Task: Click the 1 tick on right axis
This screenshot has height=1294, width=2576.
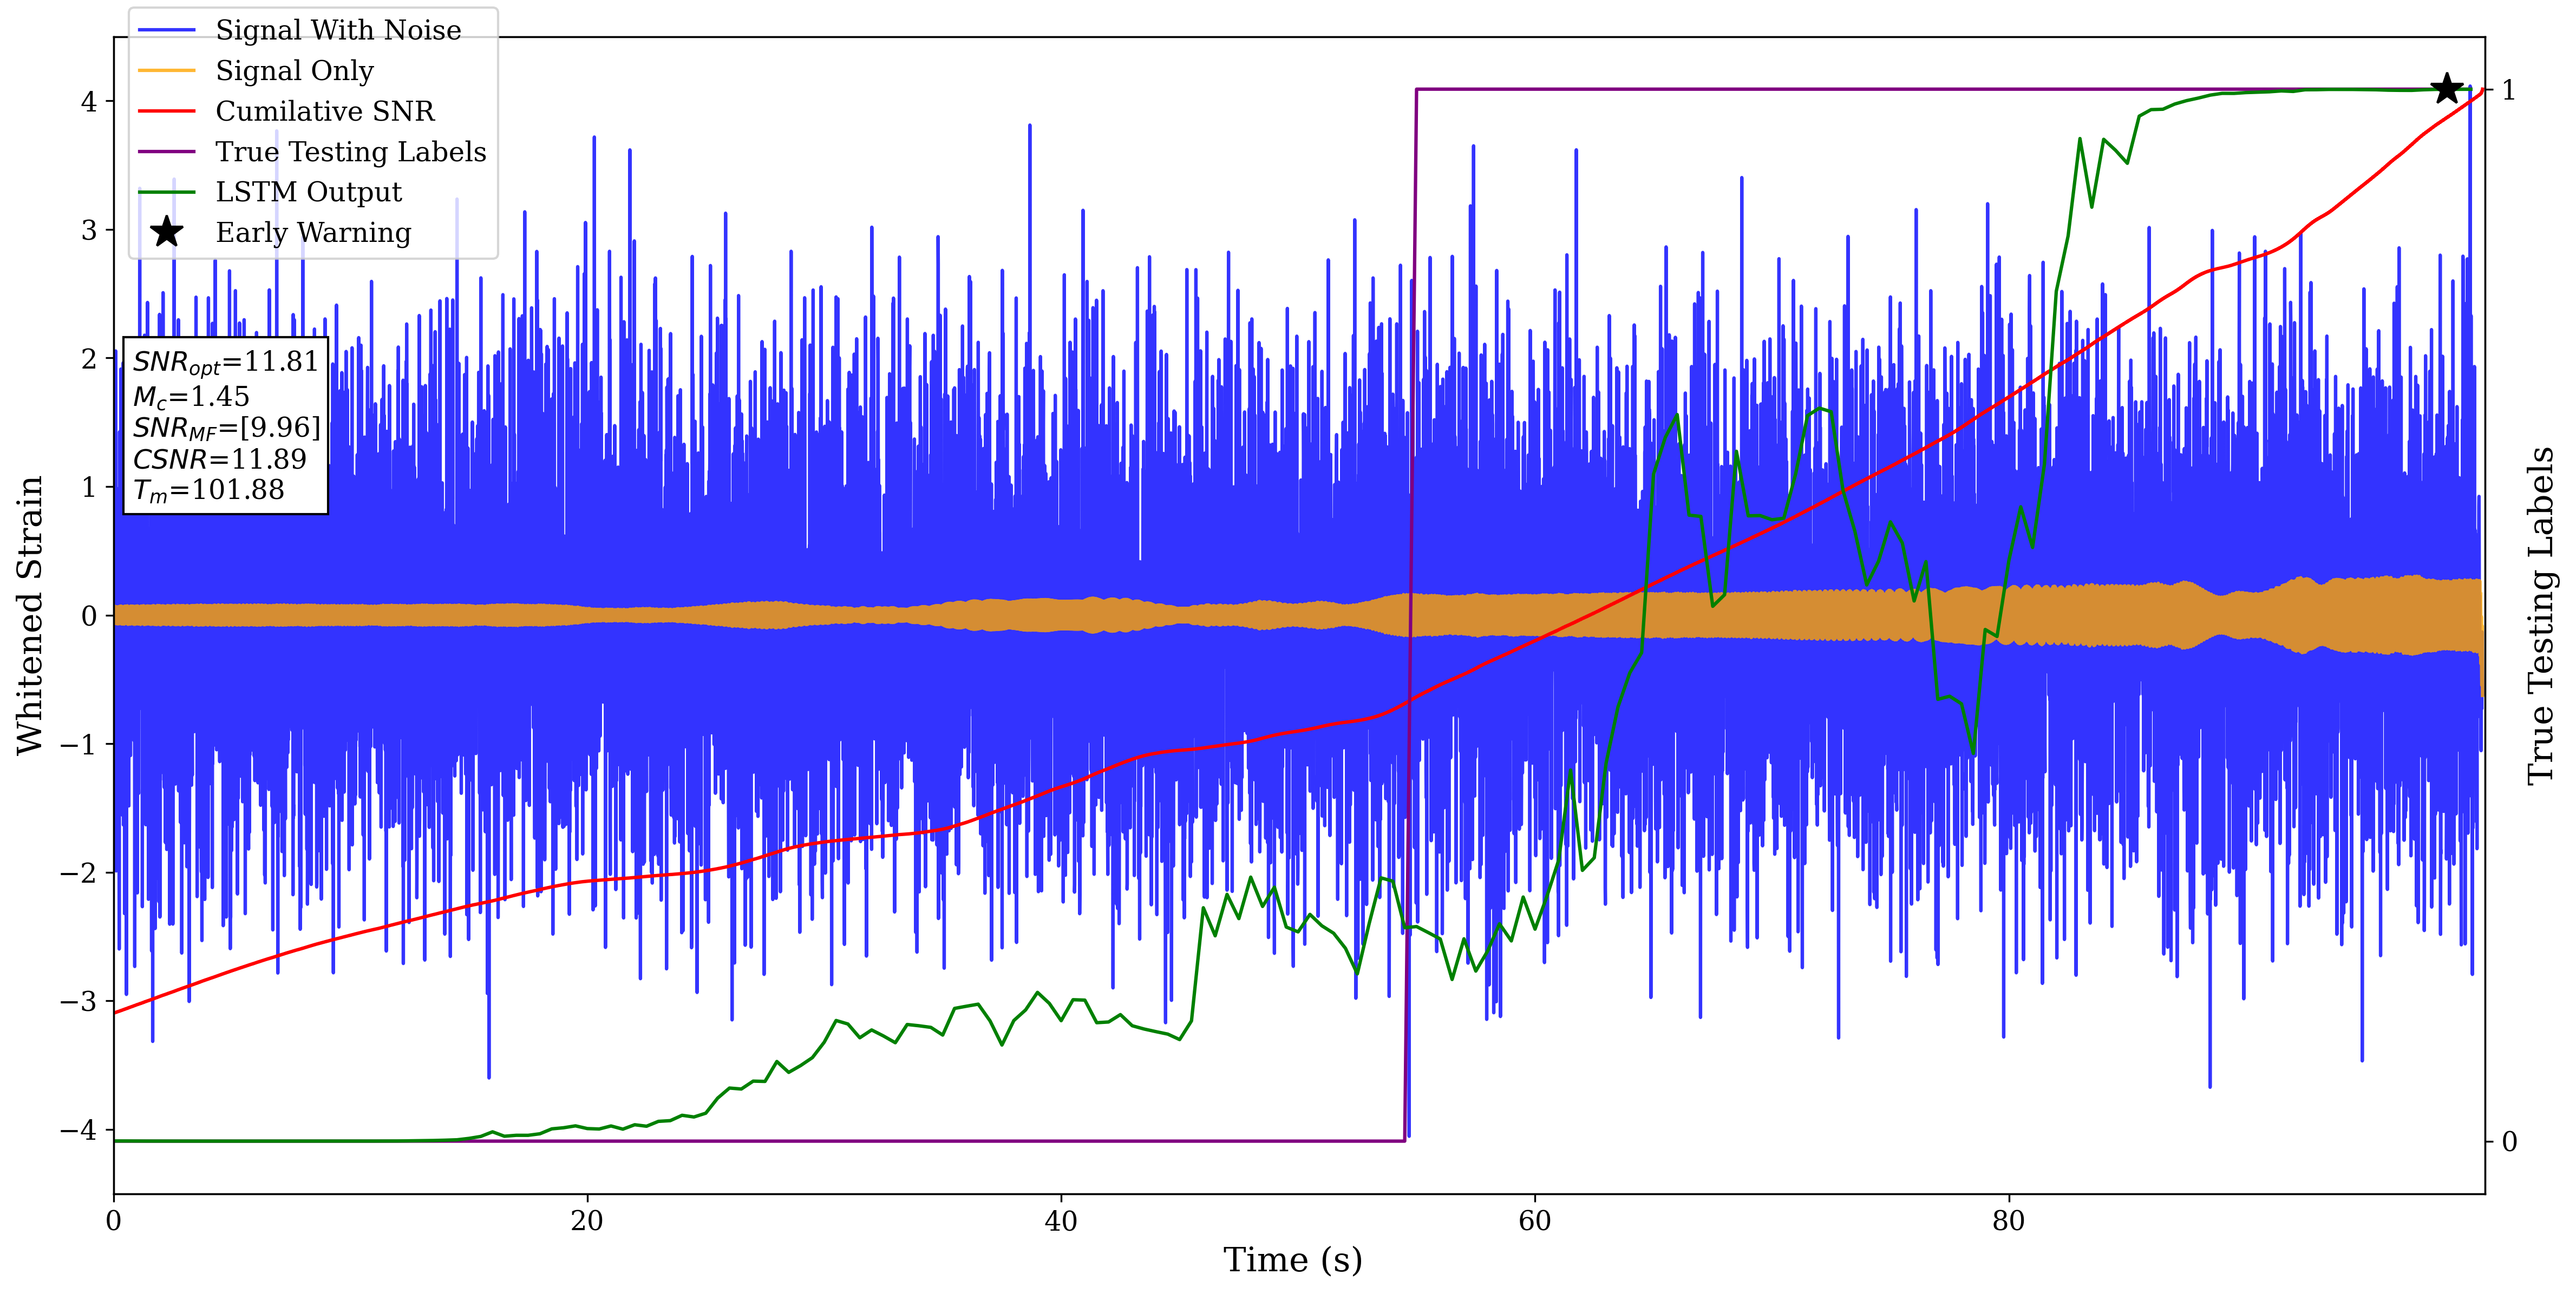Action: pos(2508,90)
